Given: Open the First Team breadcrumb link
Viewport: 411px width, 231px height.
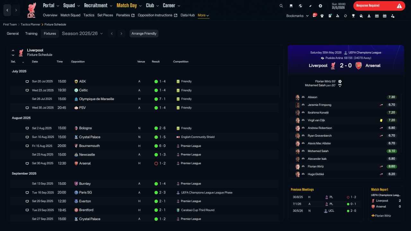Looking at the screenshot, I should [10, 24].
